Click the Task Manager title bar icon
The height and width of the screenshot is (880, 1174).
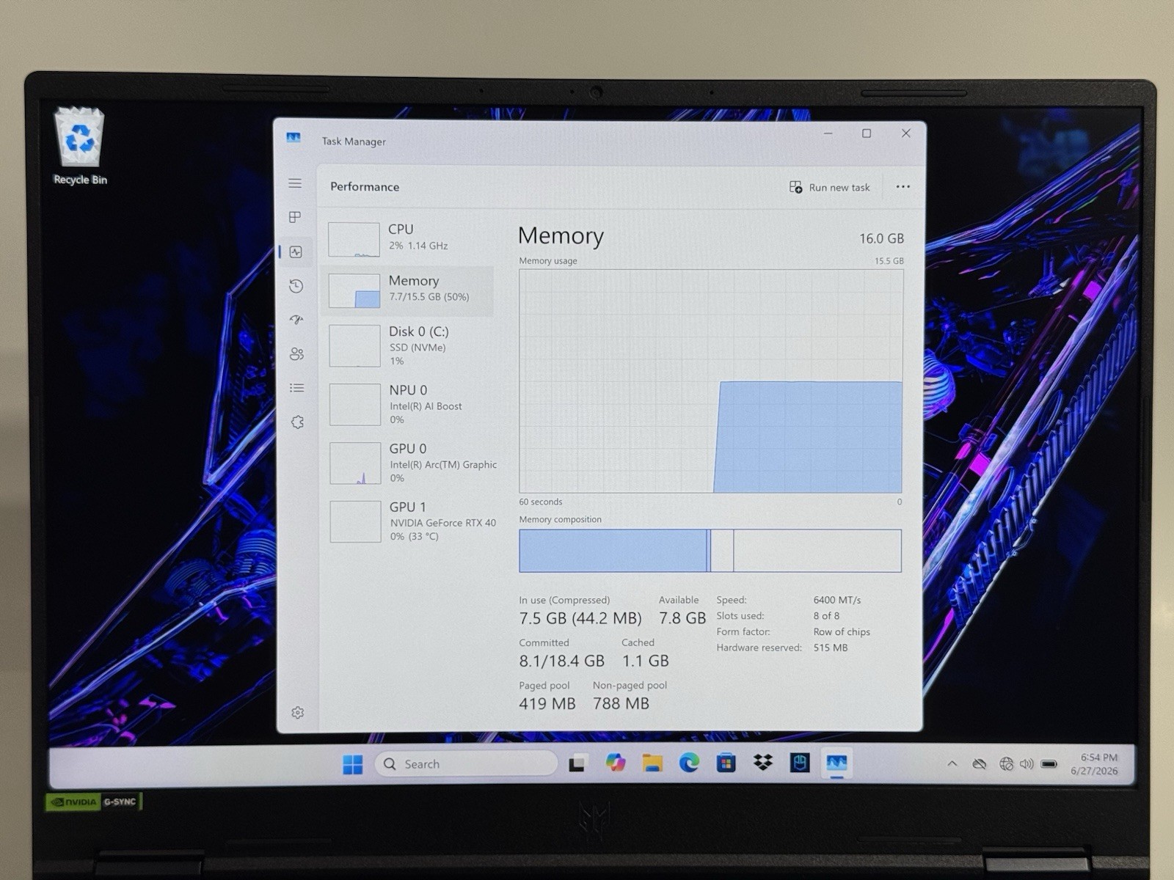[x=293, y=139]
